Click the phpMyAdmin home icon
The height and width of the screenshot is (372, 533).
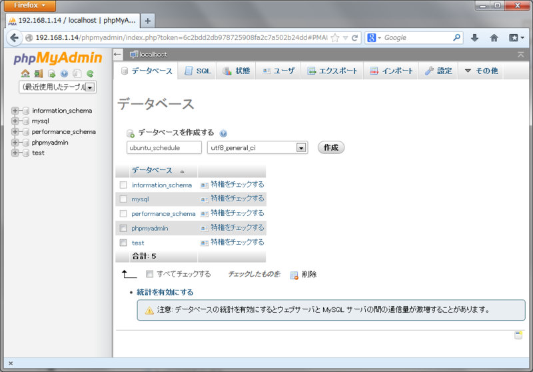point(25,73)
